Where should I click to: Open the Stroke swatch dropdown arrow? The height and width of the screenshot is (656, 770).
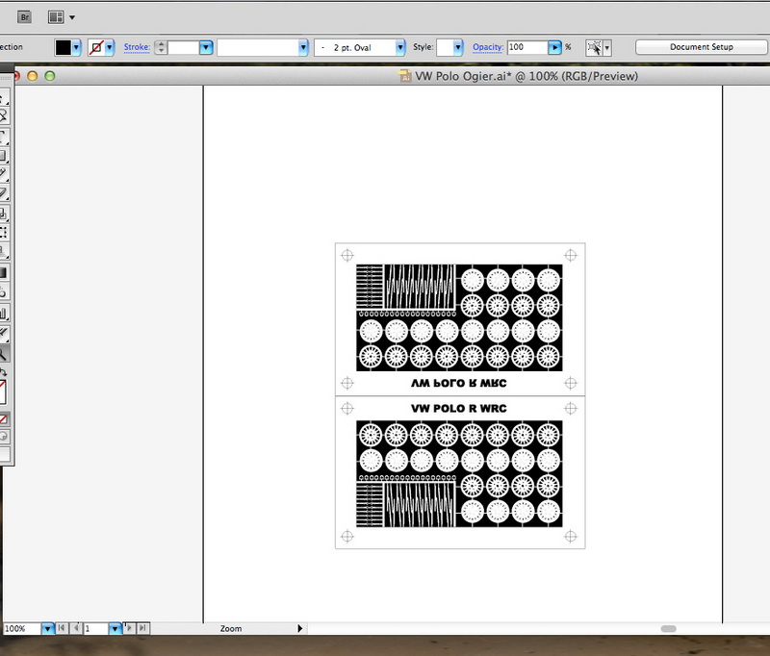[110, 47]
